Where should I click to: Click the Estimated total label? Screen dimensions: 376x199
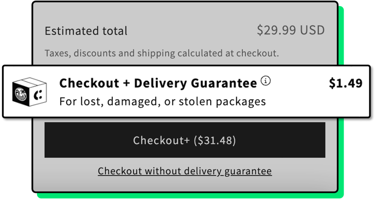86,31
